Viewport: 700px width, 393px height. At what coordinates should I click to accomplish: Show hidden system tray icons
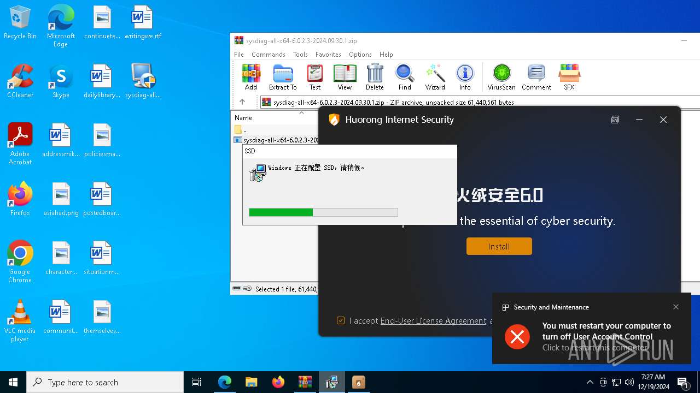point(590,382)
